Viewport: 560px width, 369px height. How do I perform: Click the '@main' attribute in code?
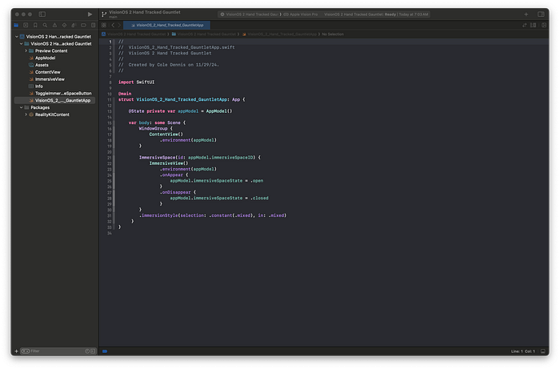125,94
